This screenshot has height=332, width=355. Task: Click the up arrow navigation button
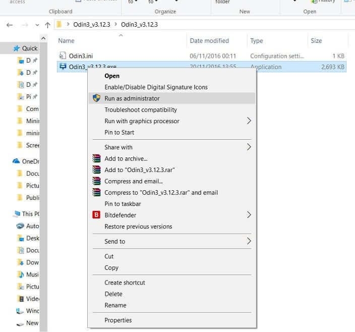tap(47, 25)
